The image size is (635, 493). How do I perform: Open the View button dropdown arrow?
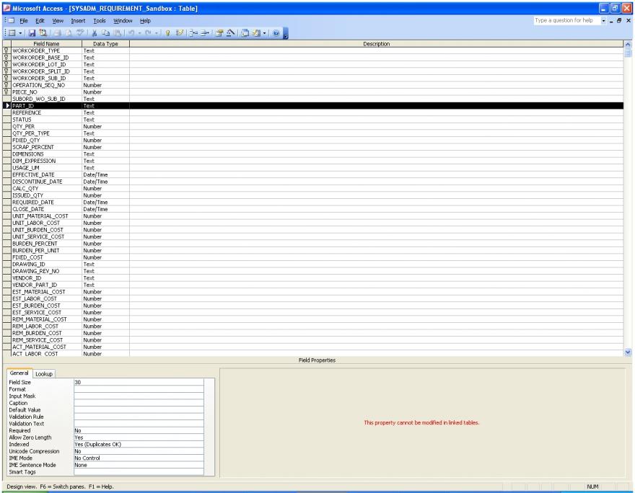pos(20,33)
